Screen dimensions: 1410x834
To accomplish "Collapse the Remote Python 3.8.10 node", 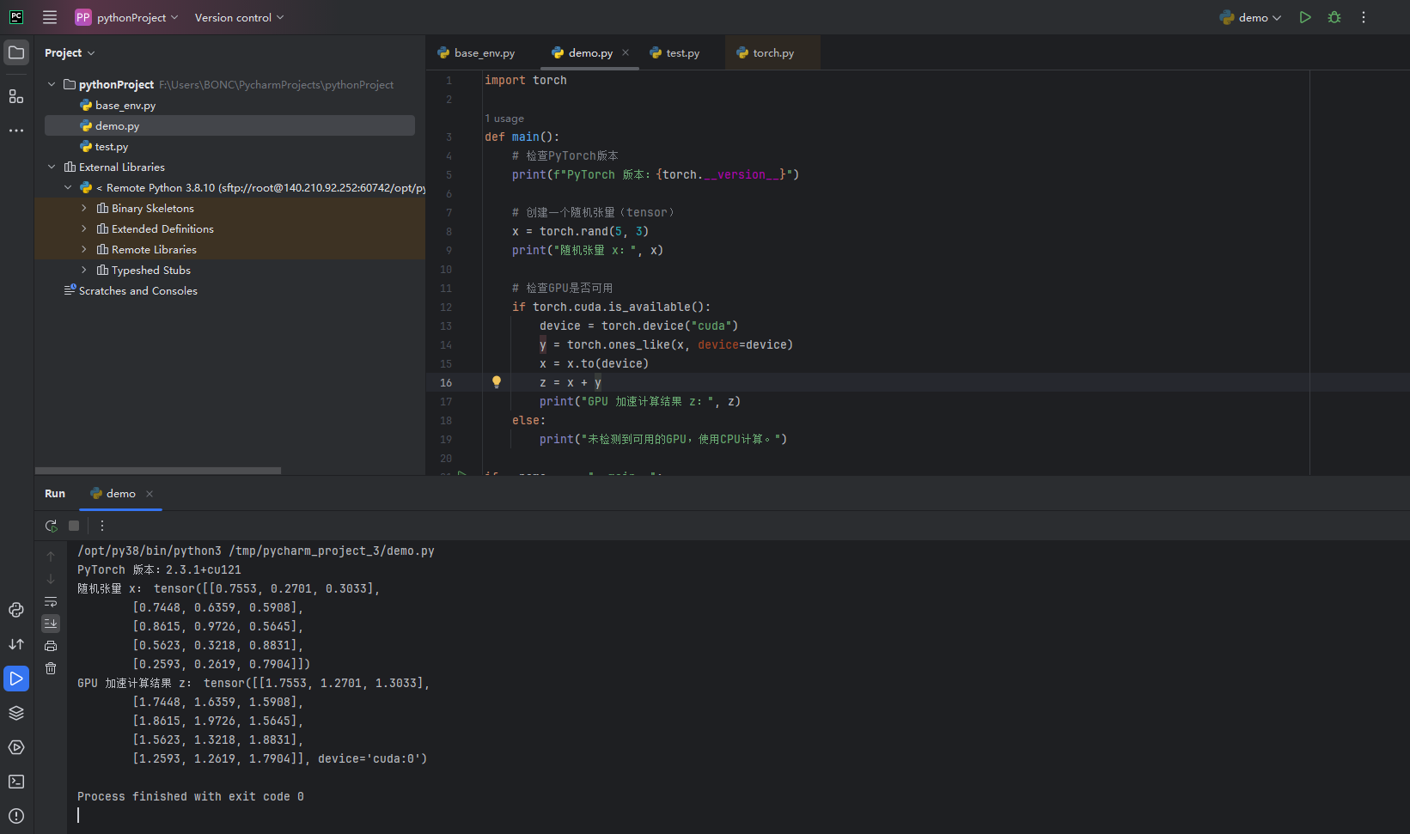I will click(68, 187).
